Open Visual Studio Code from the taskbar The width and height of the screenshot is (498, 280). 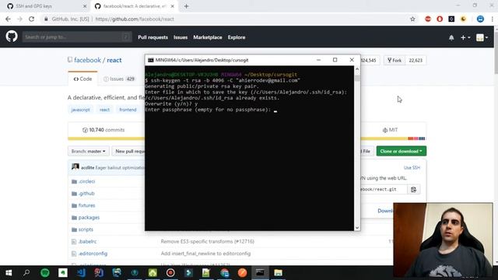[81, 273]
